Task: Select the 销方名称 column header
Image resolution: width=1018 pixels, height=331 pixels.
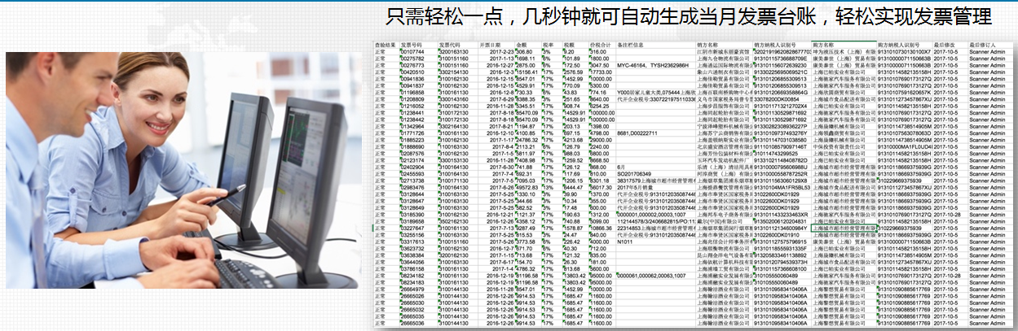Action: [x=708, y=45]
